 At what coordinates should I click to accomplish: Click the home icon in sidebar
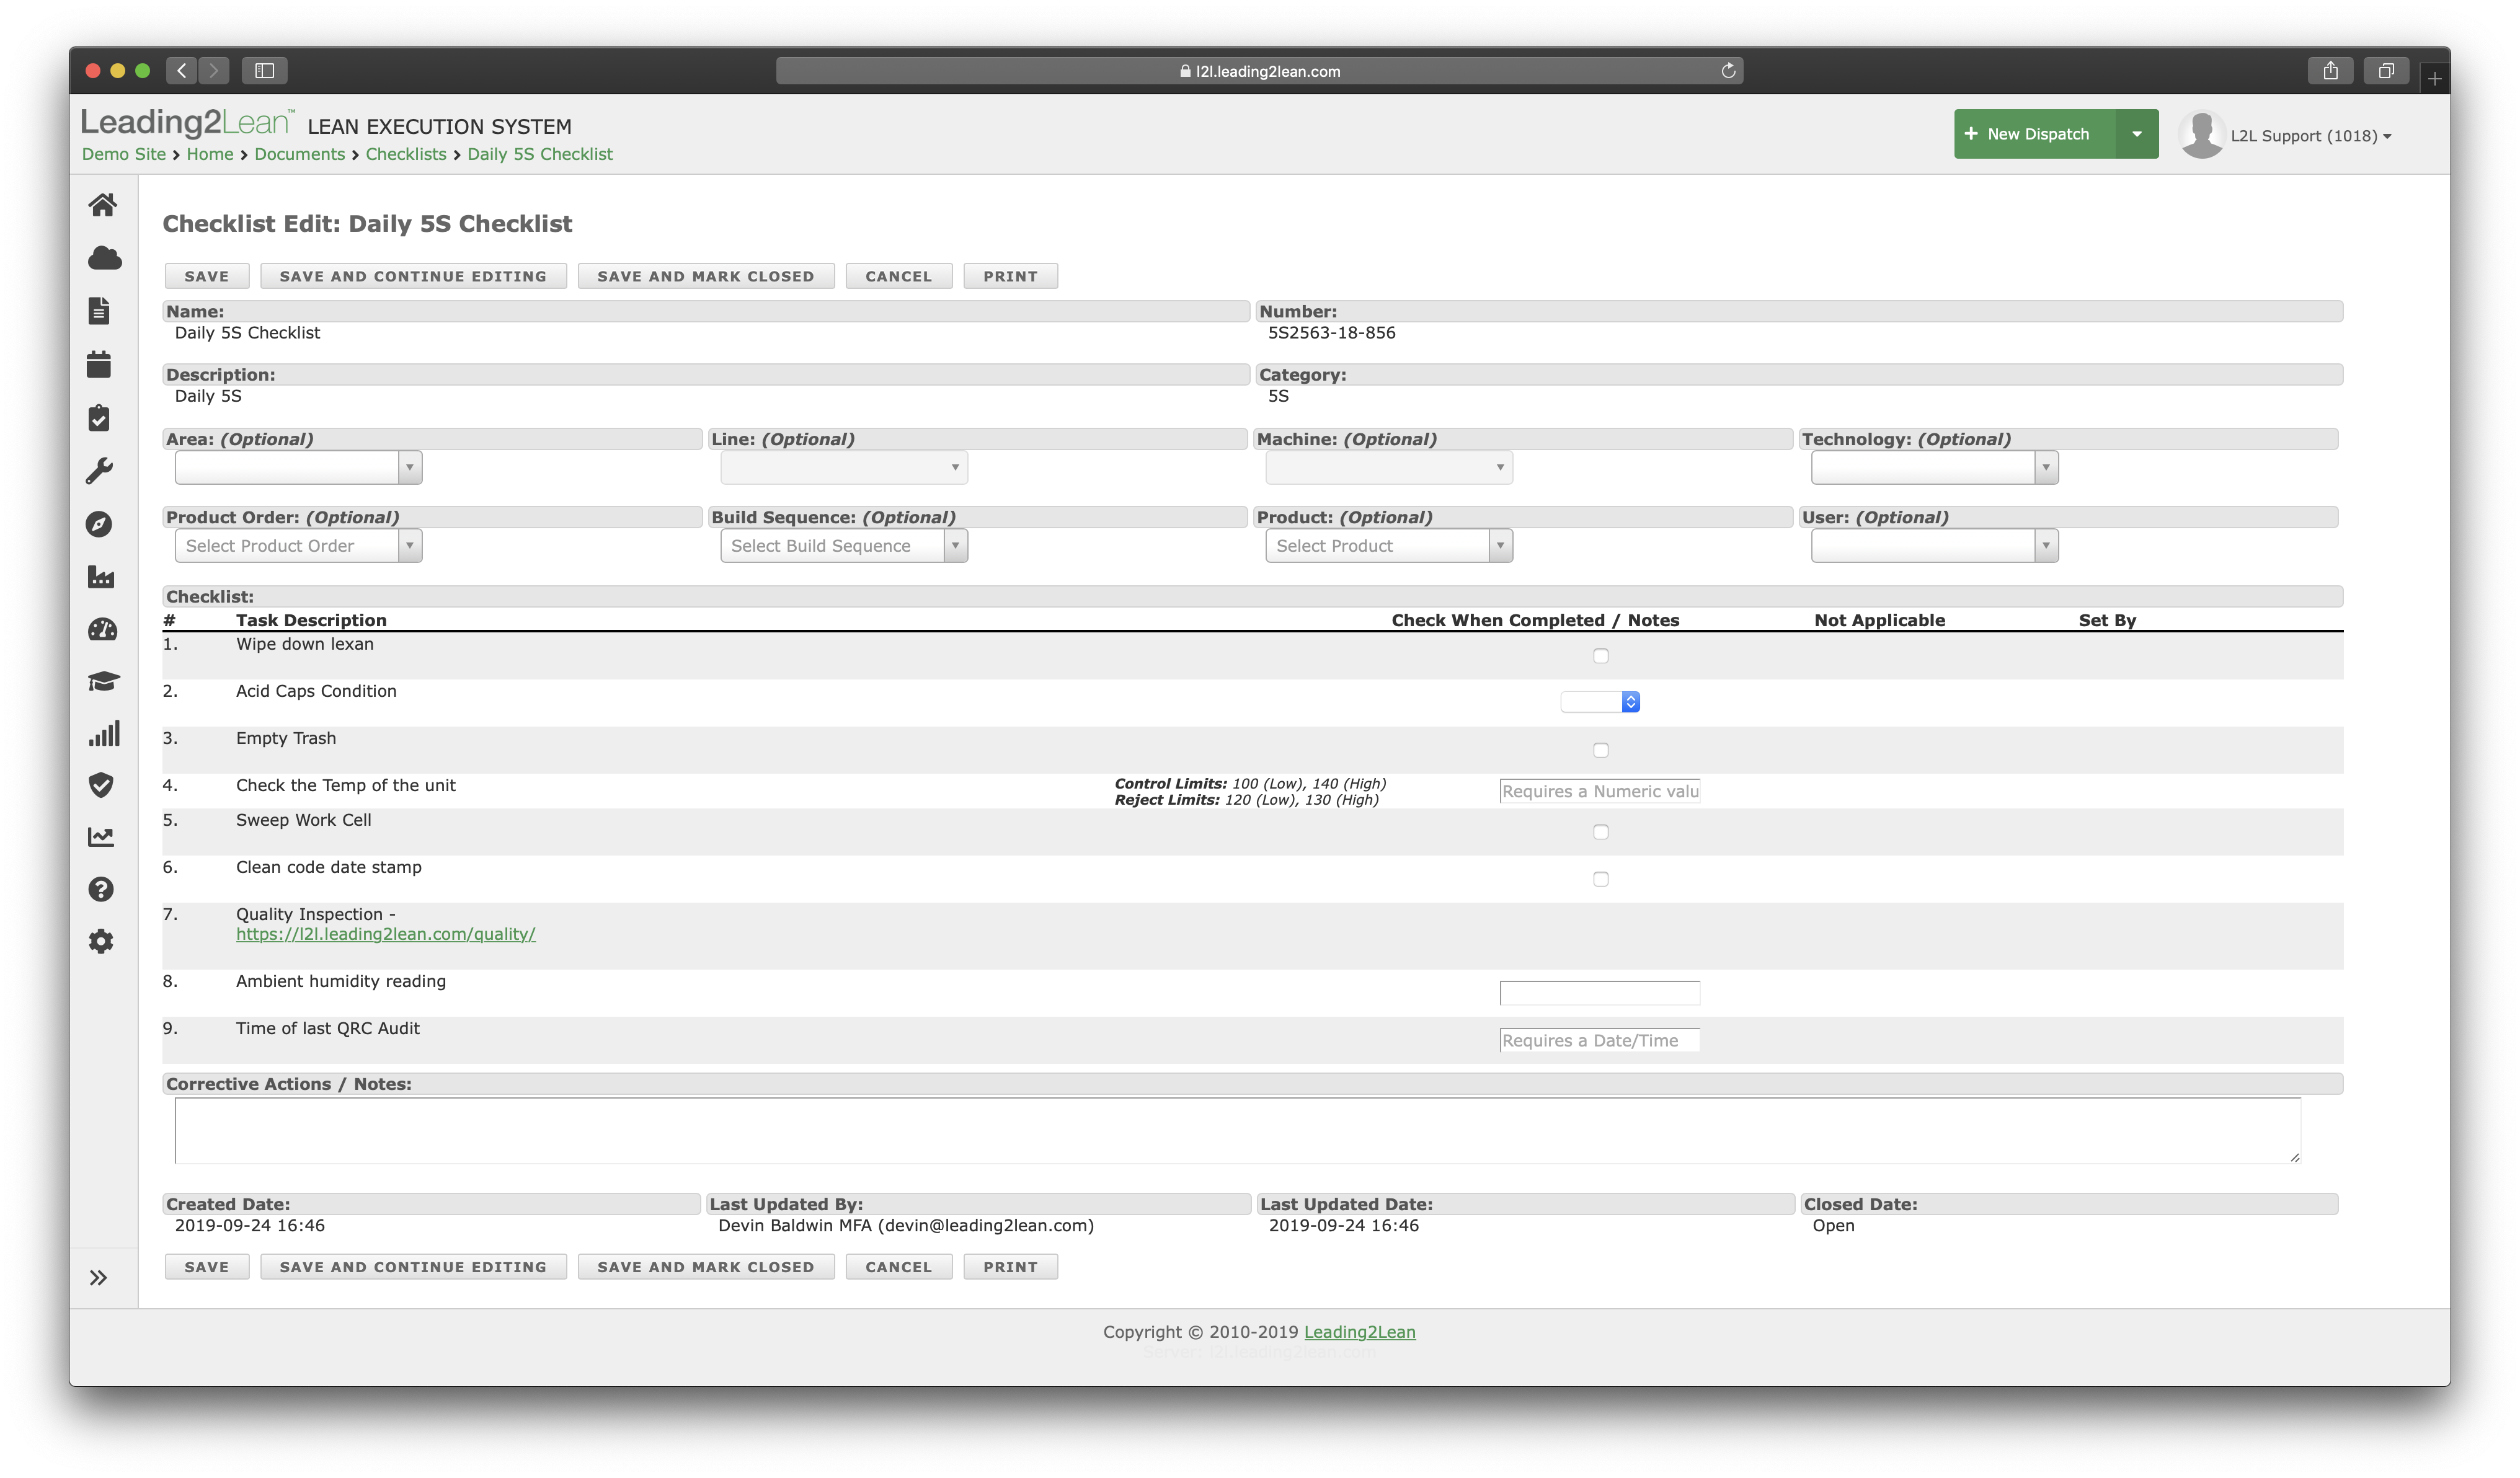[102, 205]
